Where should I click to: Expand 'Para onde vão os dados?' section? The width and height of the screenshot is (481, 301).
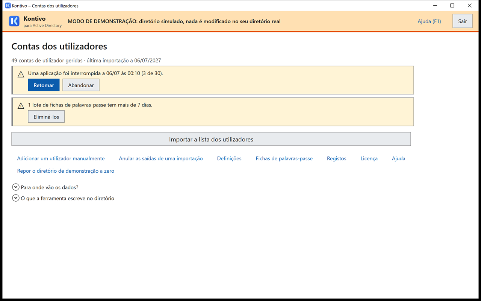tap(16, 187)
